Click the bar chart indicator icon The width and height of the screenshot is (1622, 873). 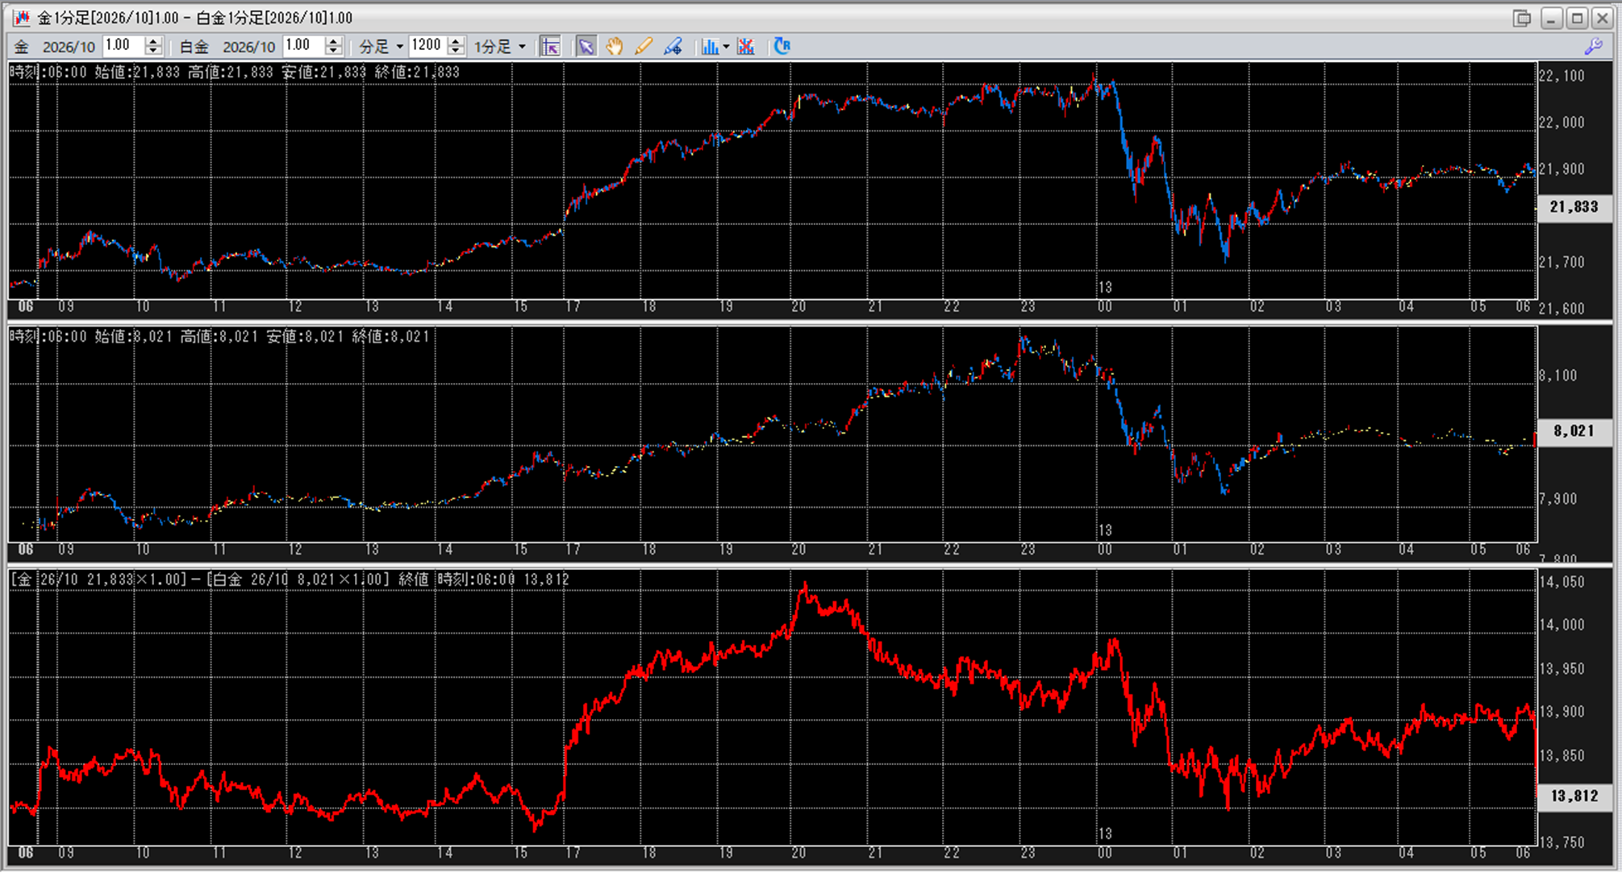[710, 47]
